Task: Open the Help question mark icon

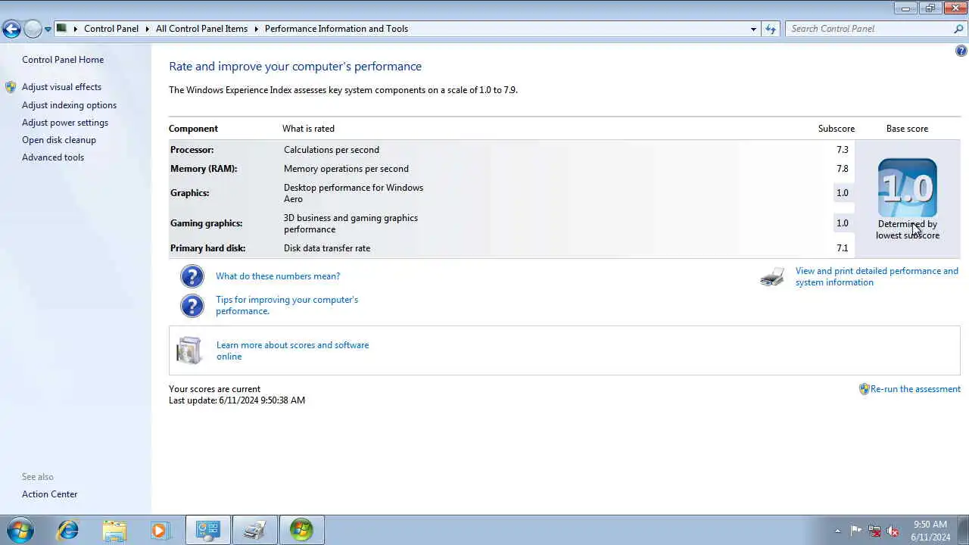Action: 961,51
